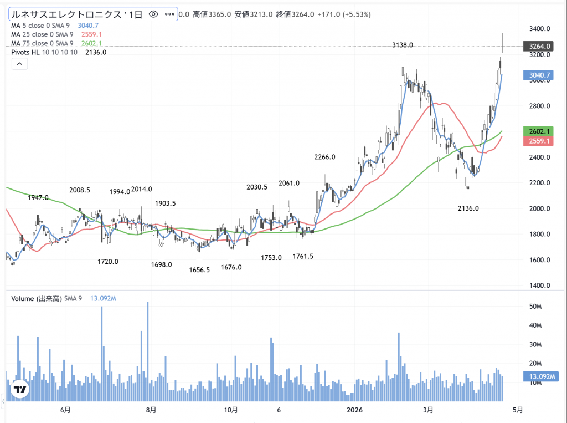Click the 2136.0 pivot low chart label

pyautogui.click(x=468, y=208)
